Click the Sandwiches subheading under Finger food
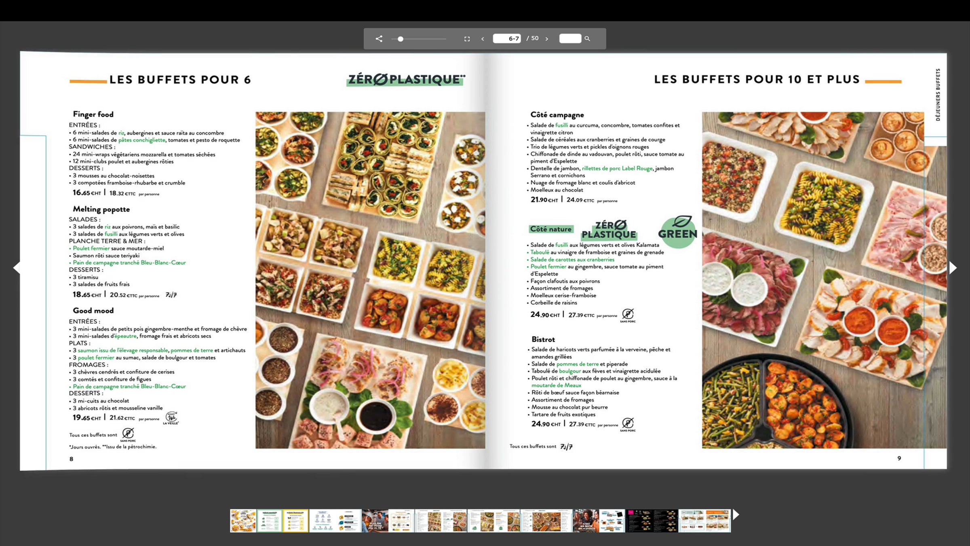Screen dimensions: 970x546 [x=92, y=147]
